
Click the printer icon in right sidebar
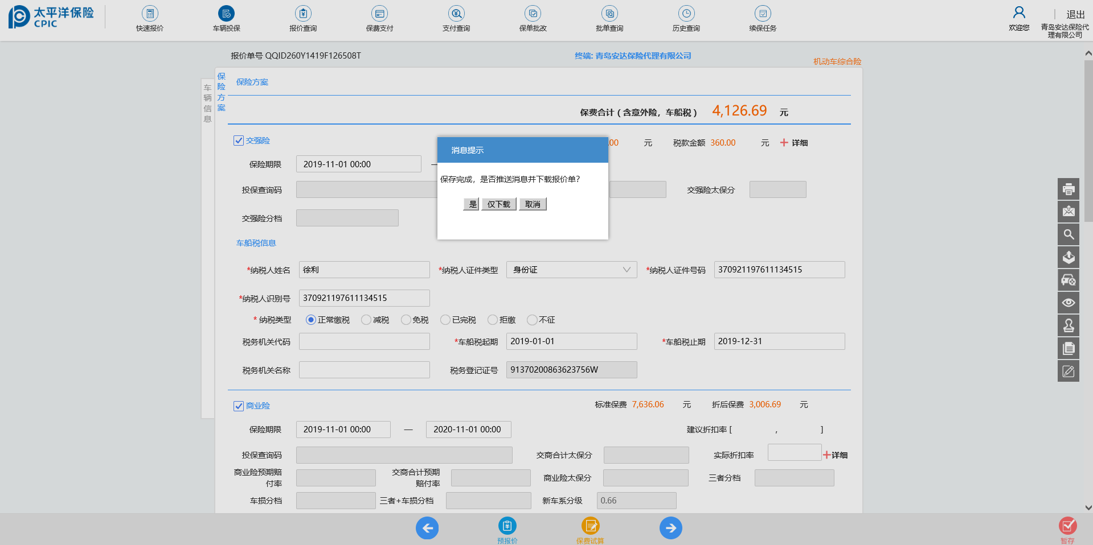1068,189
